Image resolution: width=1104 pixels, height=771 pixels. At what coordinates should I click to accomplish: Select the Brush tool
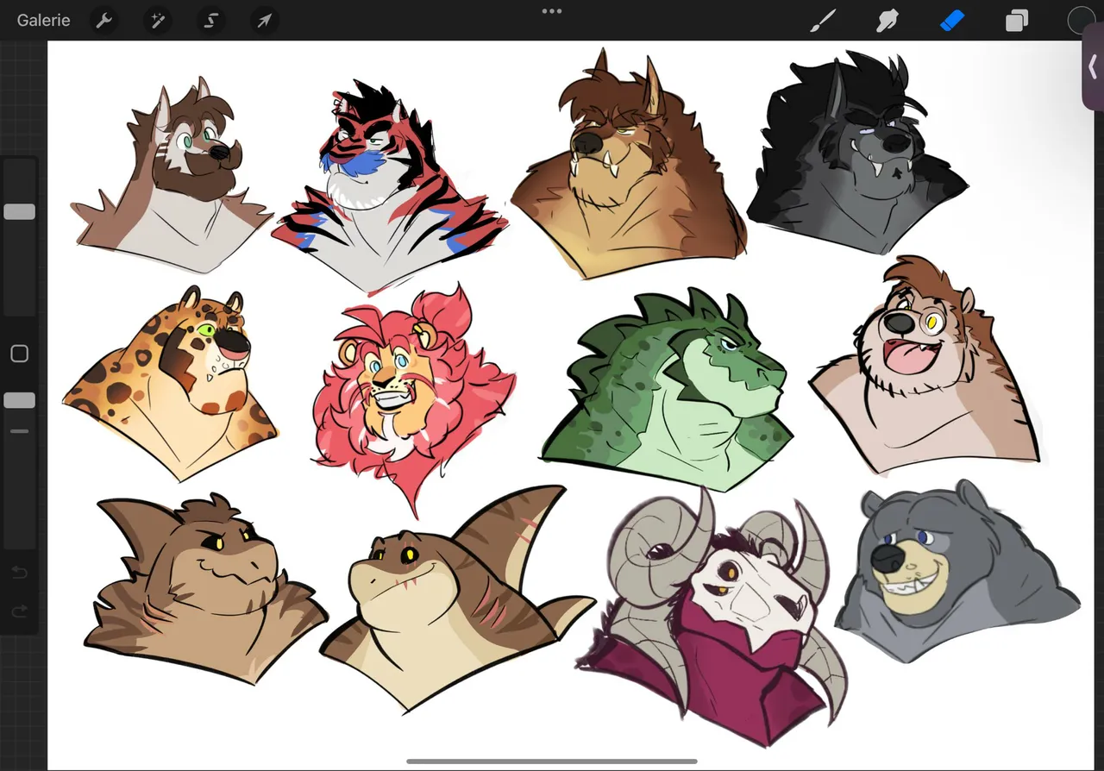pos(824,20)
